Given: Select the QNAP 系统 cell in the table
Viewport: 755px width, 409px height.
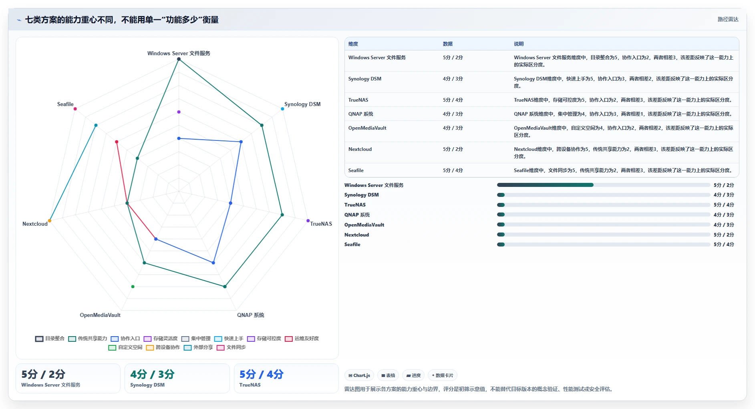Looking at the screenshot, I should [360, 114].
